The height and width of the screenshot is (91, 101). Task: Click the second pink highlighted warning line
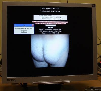click(x=50, y=24)
